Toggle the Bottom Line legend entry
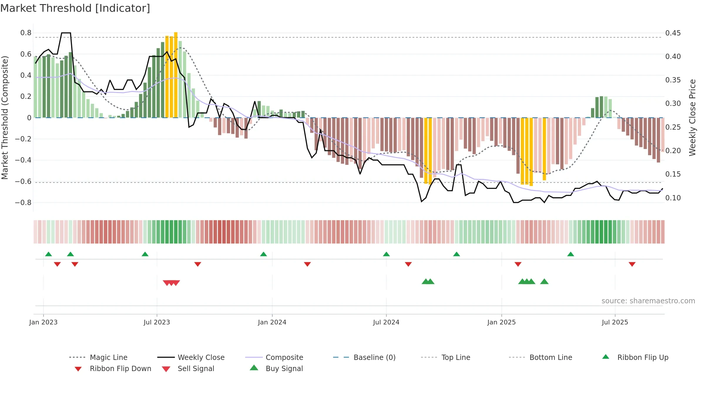 coord(540,357)
